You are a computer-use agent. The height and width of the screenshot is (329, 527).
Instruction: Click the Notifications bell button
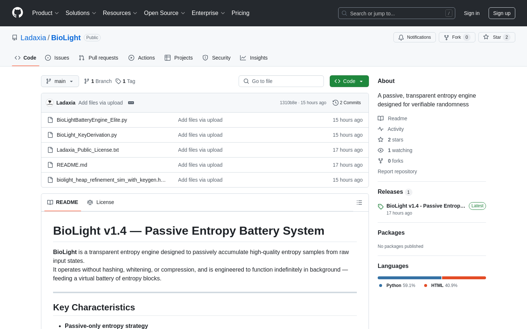click(x=415, y=37)
